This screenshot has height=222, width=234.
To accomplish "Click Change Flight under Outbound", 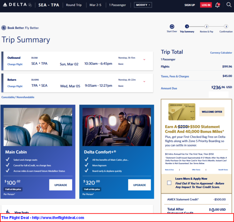I will (x=15, y=64).
